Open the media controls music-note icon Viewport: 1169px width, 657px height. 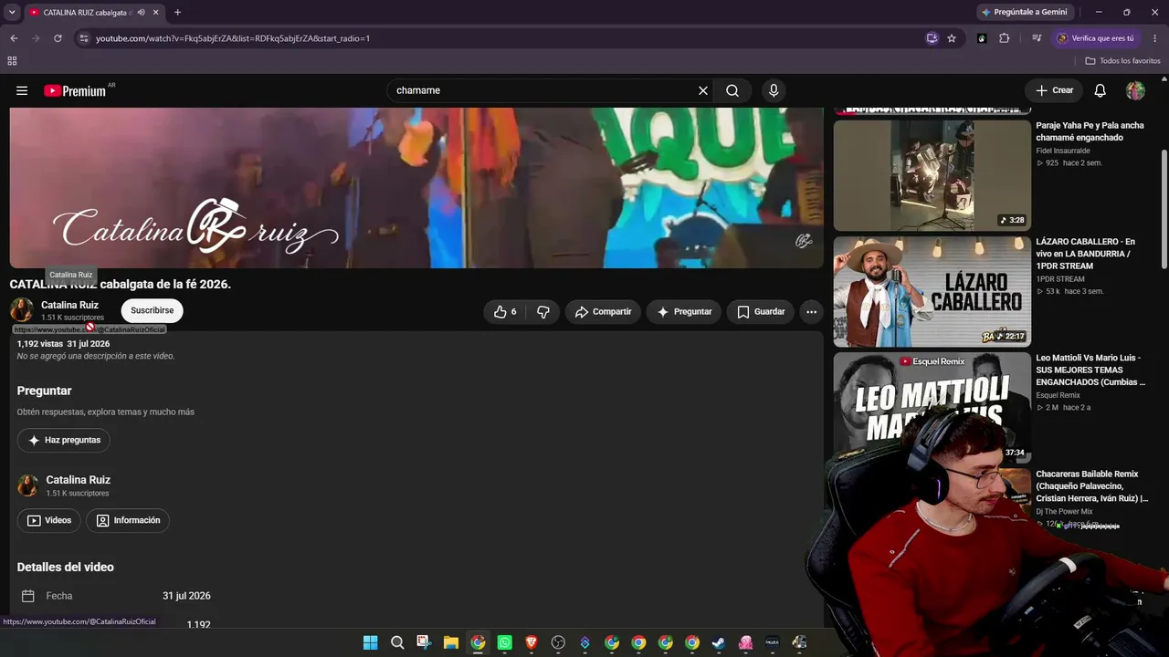pos(1037,38)
